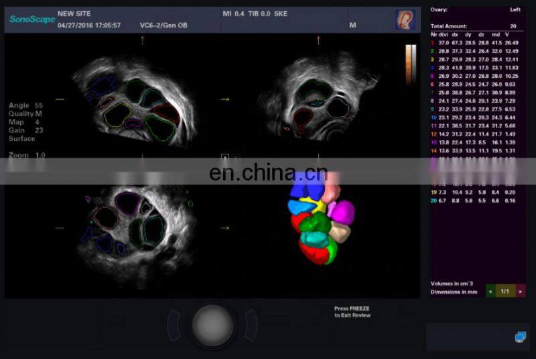
Task: Click the Total Amount value 20
Action: click(513, 25)
